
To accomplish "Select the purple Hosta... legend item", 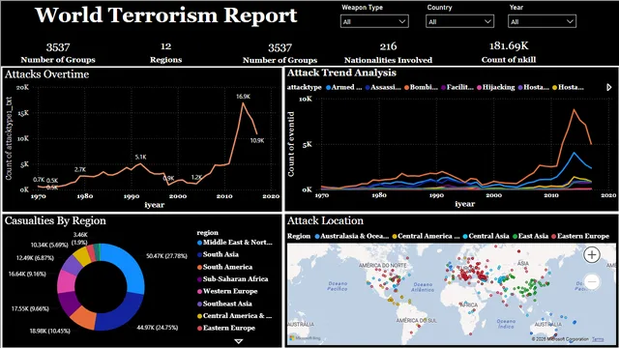I will pyautogui.click(x=533, y=87).
